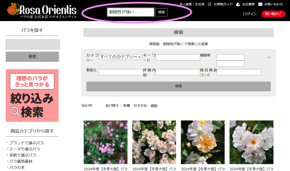290x171 pixels.
Task: Expand the すべてのカテゴリー dropdown
Action: click(x=120, y=57)
